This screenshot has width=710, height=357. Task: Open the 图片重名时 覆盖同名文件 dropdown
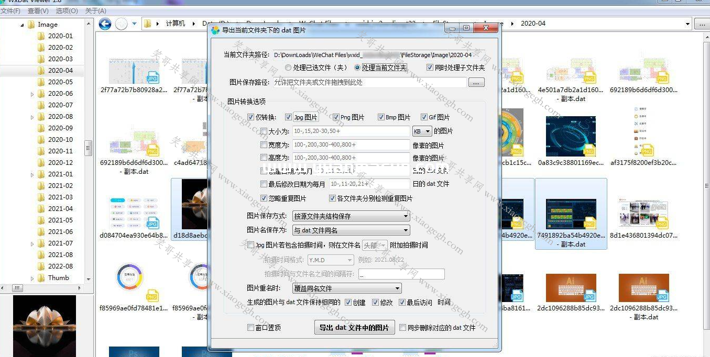pyautogui.click(x=346, y=288)
